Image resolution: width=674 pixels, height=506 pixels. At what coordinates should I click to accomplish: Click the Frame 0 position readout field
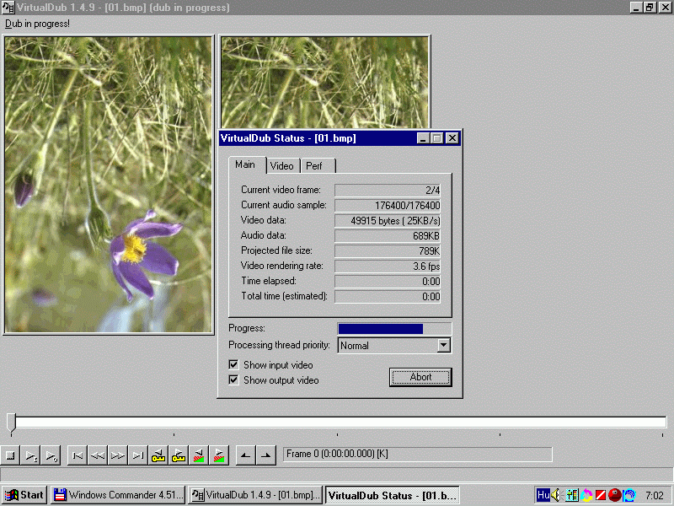tap(417, 455)
